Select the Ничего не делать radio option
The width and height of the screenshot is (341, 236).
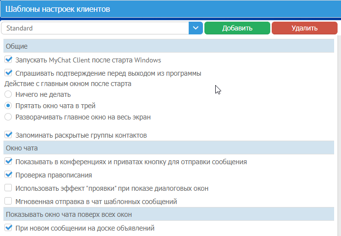pos(8,94)
